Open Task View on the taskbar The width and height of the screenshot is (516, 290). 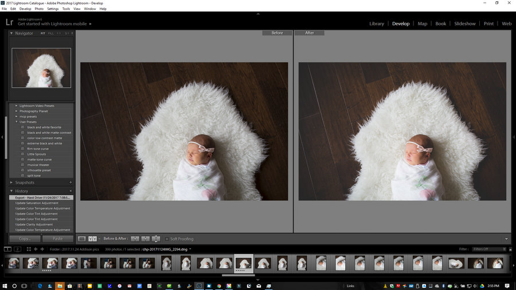point(24,286)
